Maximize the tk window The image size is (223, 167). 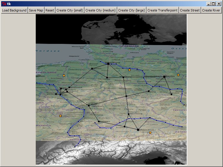[x=214, y=4]
